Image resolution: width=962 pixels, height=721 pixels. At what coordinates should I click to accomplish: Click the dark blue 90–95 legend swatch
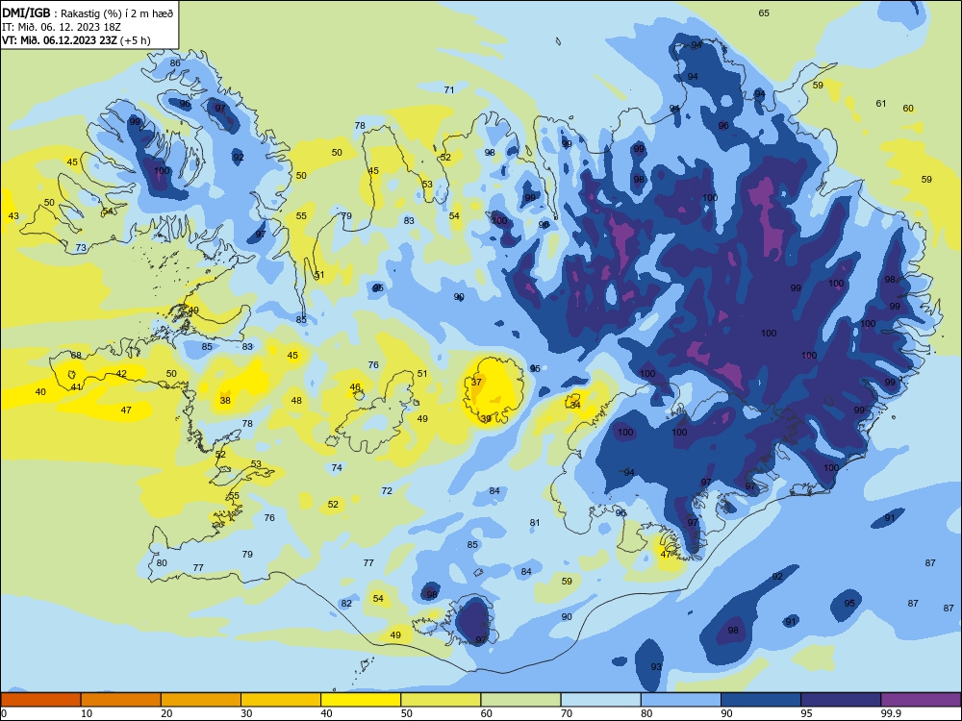761,700
